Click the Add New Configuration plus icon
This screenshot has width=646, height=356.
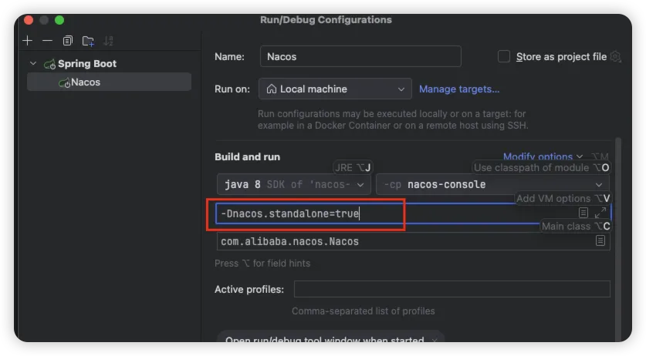(x=28, y=41)
